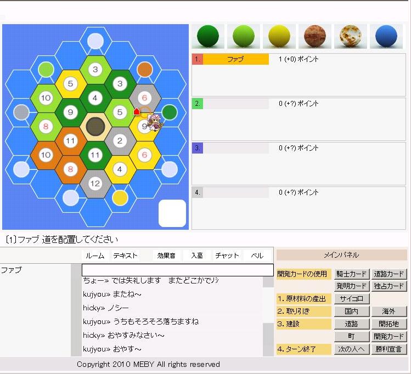Click the dark green resource ball
This screenshot has height=374, width=411.
click(x=208, y=36)
